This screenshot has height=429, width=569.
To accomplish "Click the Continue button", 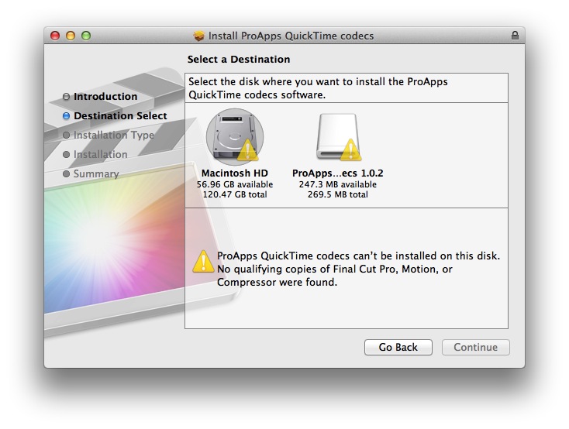I will tap(475, 347).
